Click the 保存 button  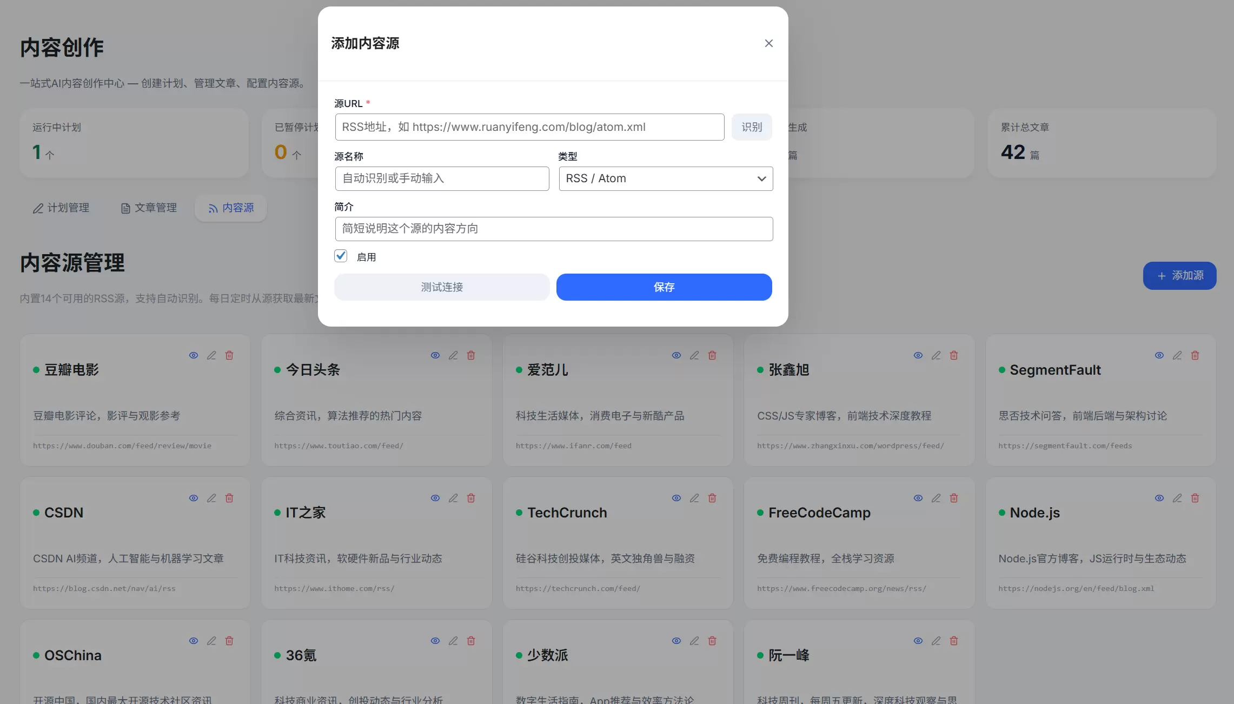[x=664, y=287]
